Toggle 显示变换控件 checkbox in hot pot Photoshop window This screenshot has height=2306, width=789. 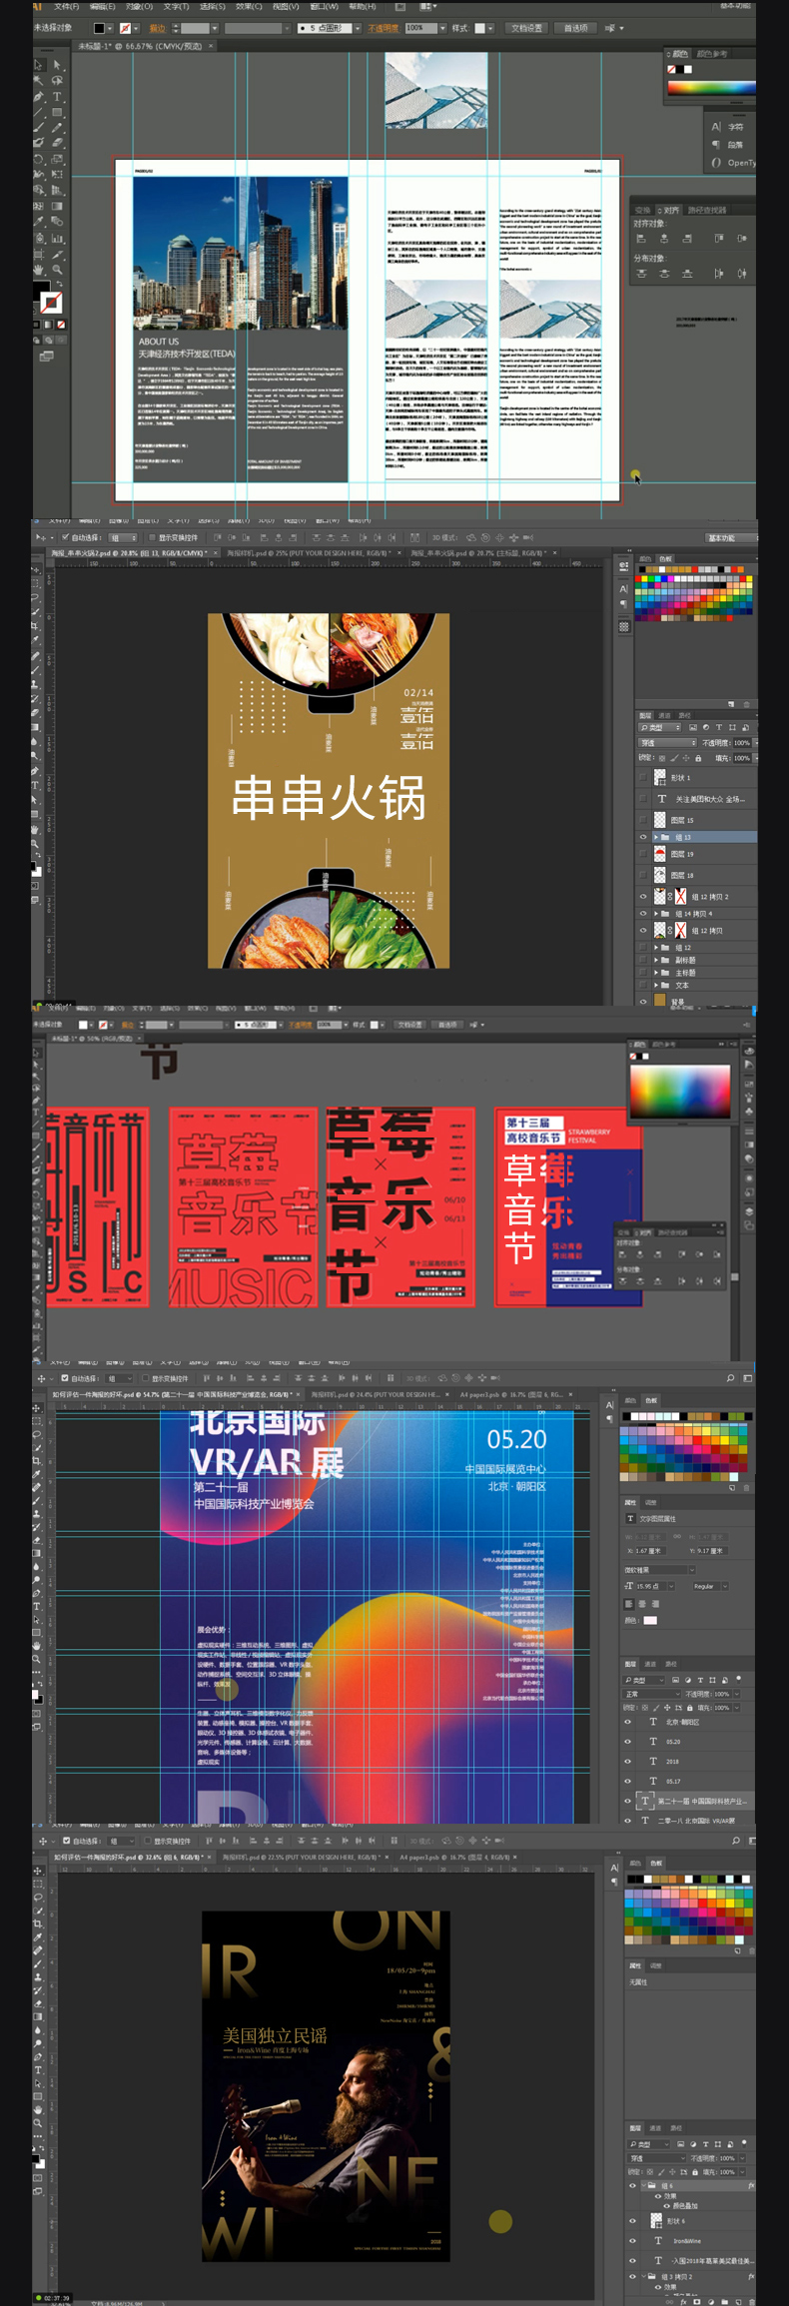pyautogui.click(x=152, y=537)
